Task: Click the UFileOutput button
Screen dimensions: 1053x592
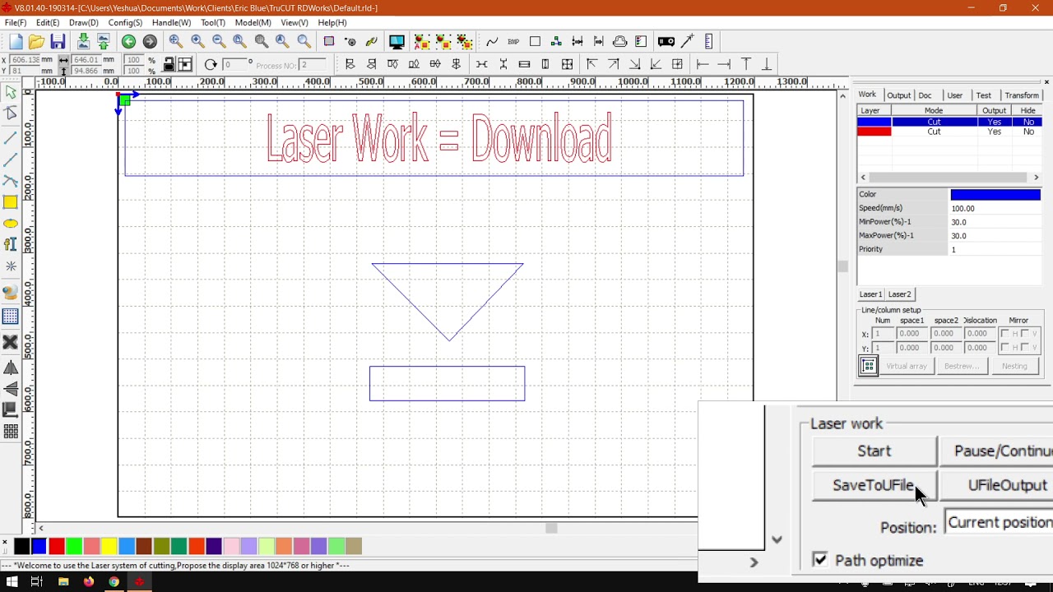Action: [x=997, y=485]
